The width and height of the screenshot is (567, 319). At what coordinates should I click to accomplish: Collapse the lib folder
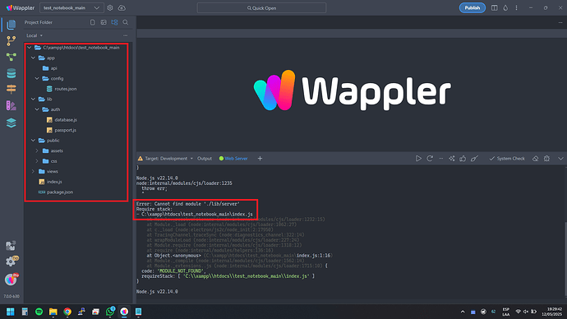tap(33, 99)
